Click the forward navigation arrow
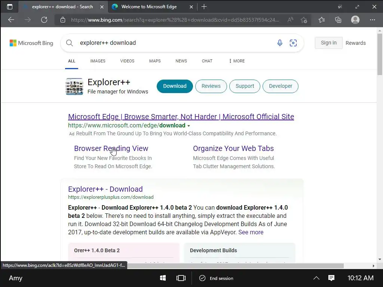The height and width of the screenshot is (287, 383). [28, 20]
